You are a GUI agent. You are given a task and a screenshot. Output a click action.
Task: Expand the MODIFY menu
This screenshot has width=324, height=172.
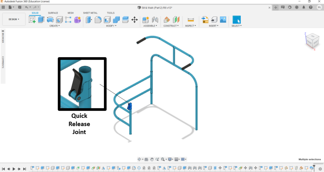click(111, 26)
